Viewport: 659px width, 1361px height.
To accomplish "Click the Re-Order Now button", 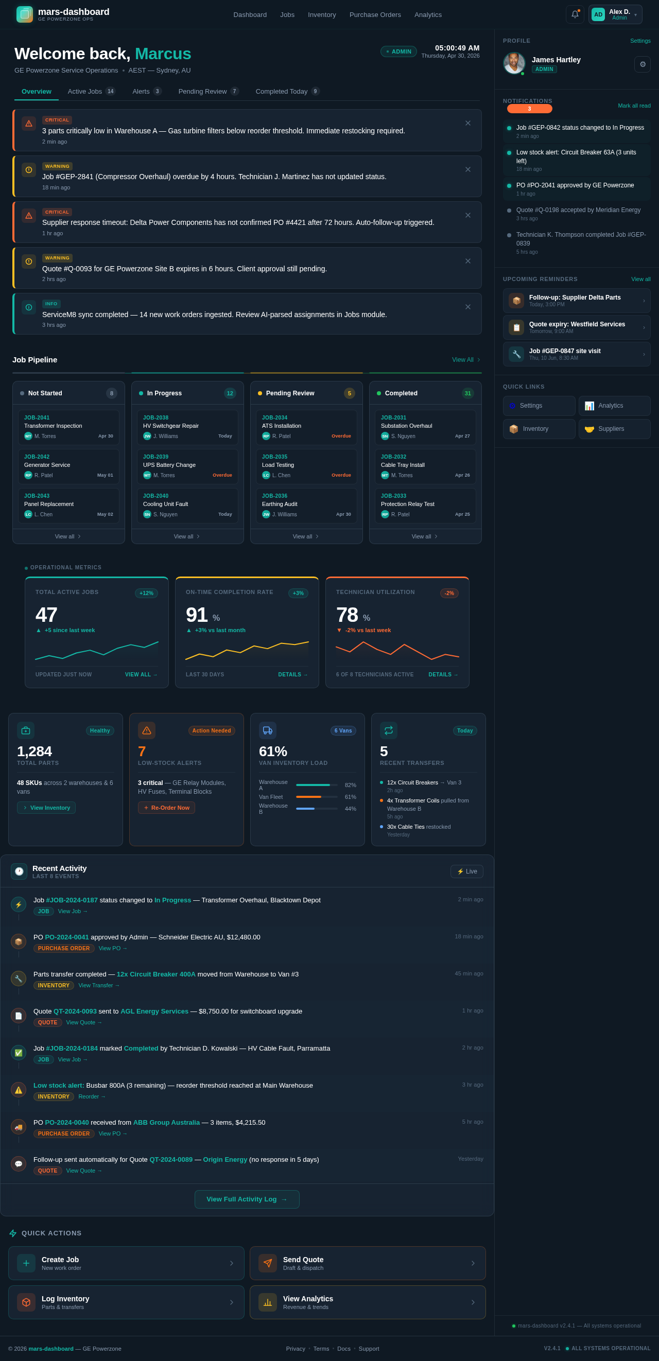I will pyautogui.click(x=166, y=808).
